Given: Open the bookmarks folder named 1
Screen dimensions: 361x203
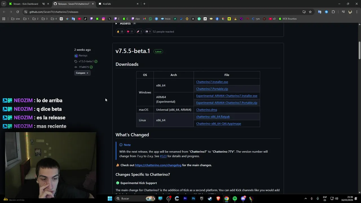Looking at the screenshot, I should (26, 19).
